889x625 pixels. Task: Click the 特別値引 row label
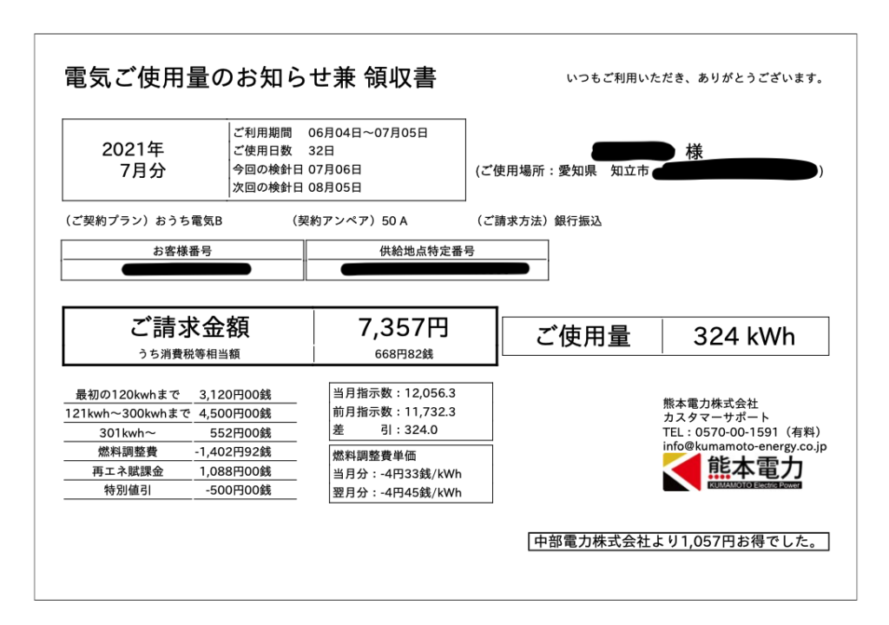pos(128,490)
